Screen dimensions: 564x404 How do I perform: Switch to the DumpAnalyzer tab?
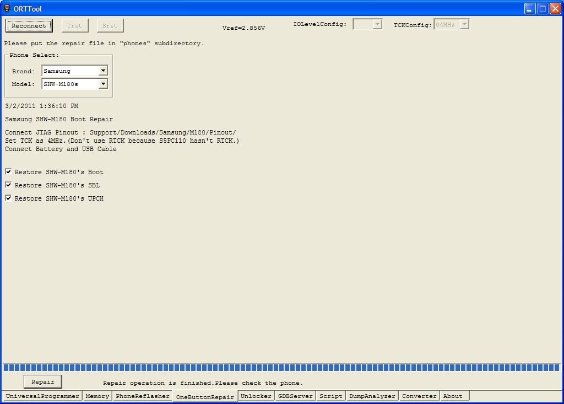[x=372, y=396]
